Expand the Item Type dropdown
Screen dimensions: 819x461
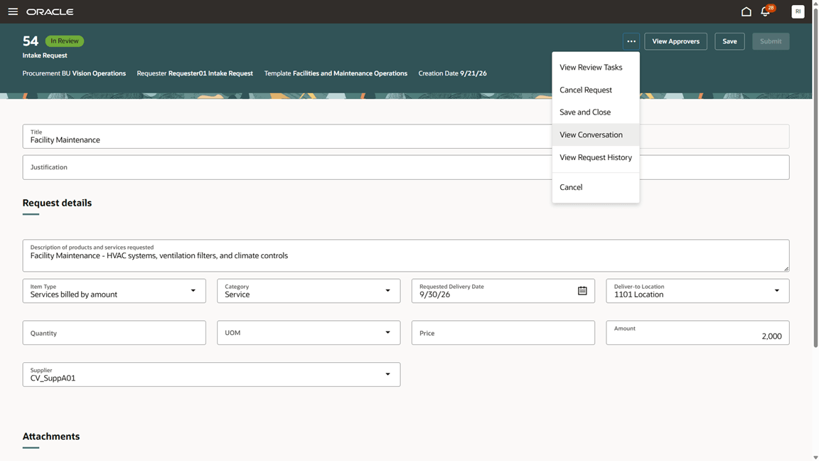click(193, 290)
